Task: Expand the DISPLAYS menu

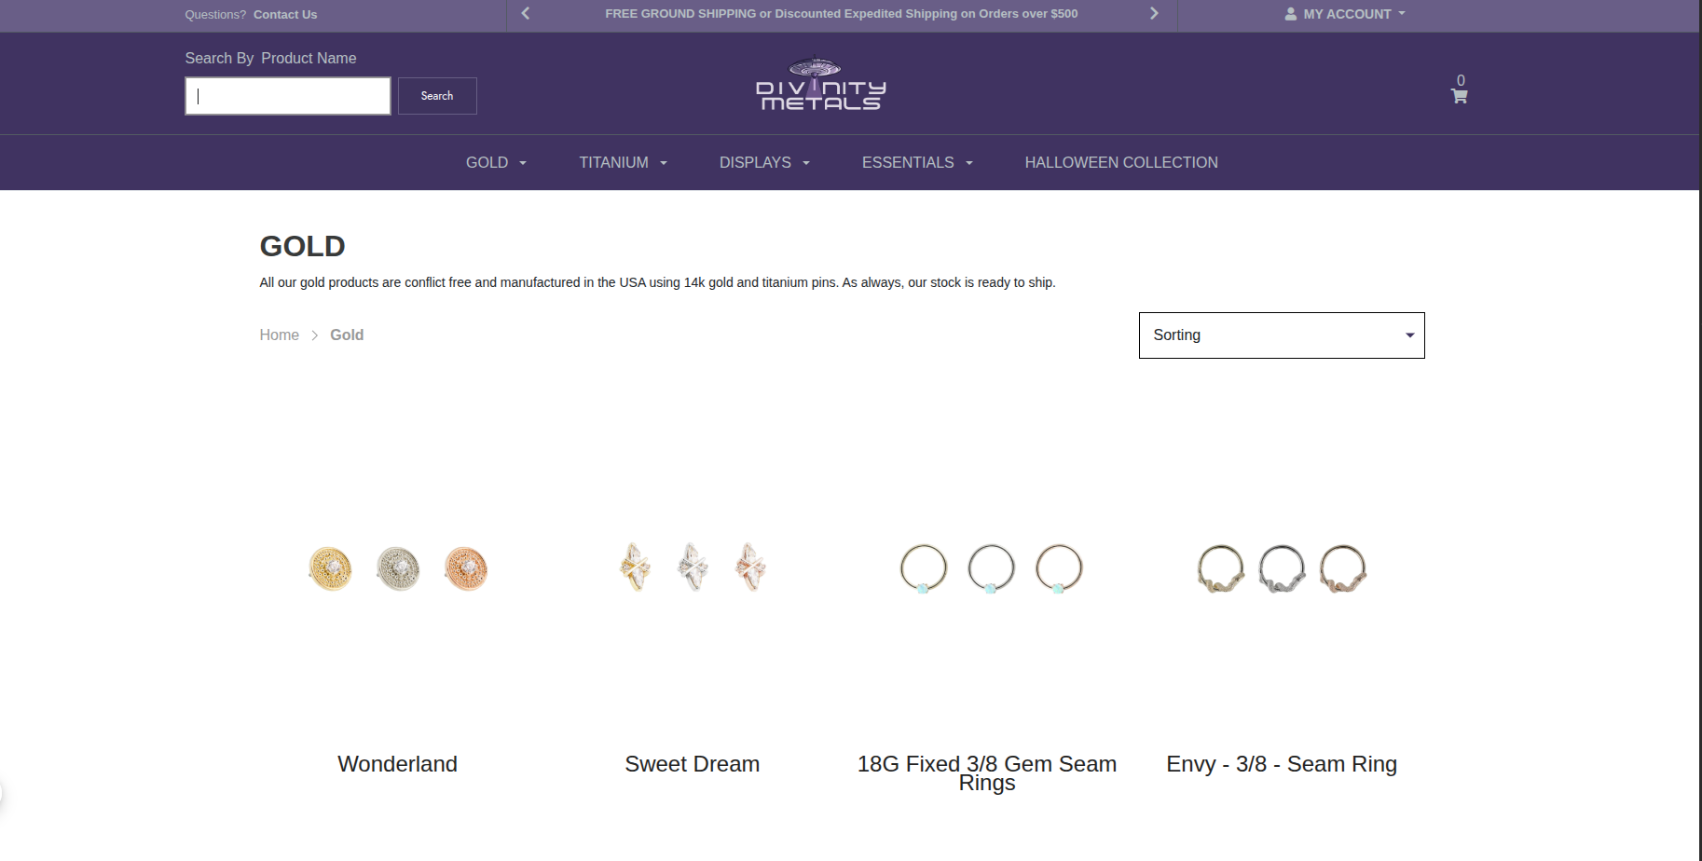Action: (x=764, y=163)
